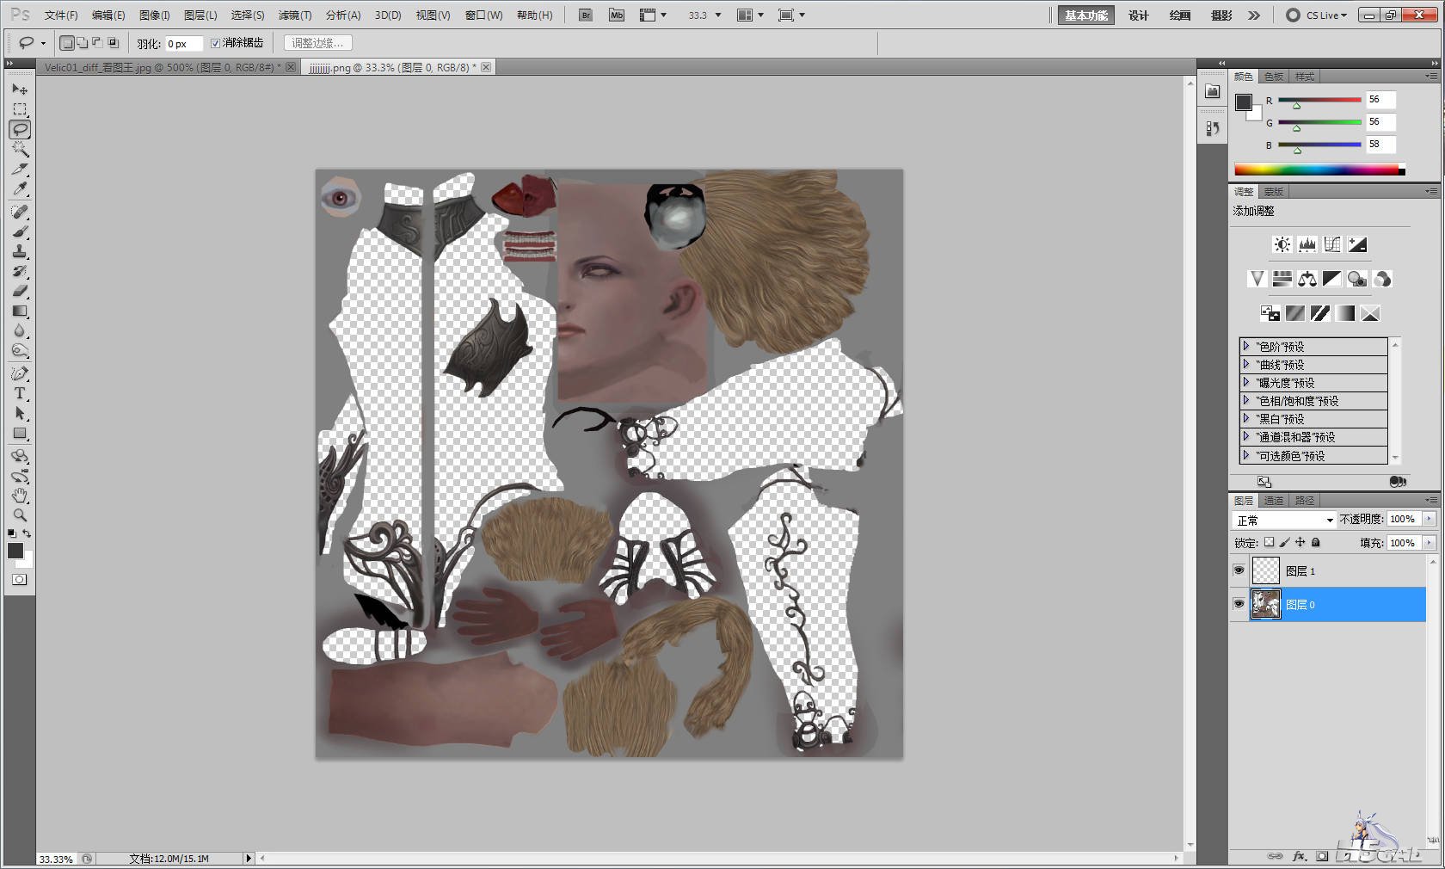Hide 图层 0 with its eye icon
The width and height of the screenshot is (1445, 869).
click(x=1239, y=604)
